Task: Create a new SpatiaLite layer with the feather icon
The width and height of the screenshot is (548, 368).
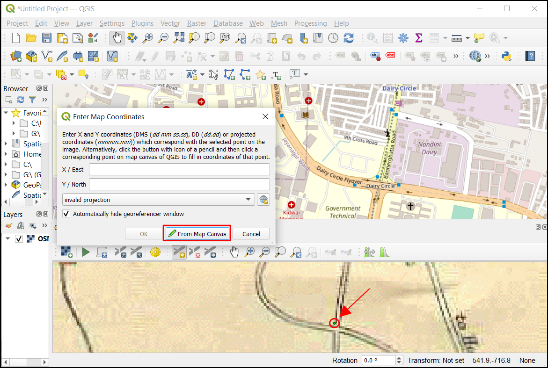Action: pyautogui.click(x=62, y=56)
